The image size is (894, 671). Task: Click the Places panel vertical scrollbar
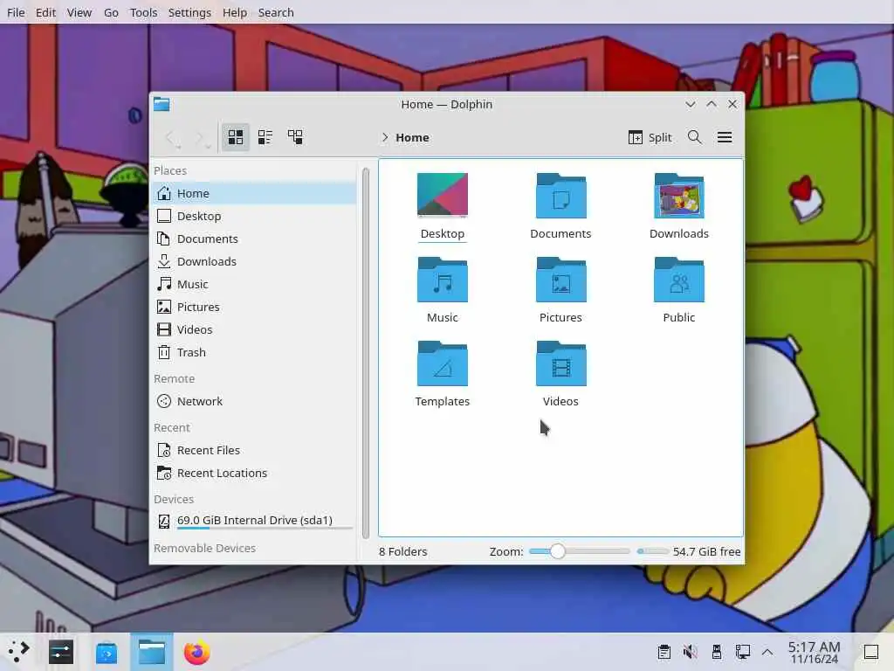pyautogui.click(x=366, y=352)
